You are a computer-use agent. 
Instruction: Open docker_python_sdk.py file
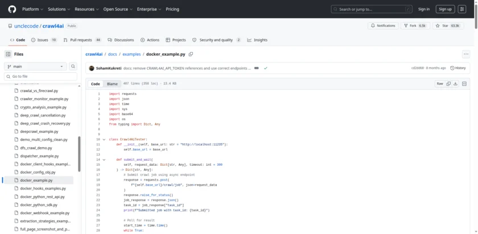tap(39, 205)
